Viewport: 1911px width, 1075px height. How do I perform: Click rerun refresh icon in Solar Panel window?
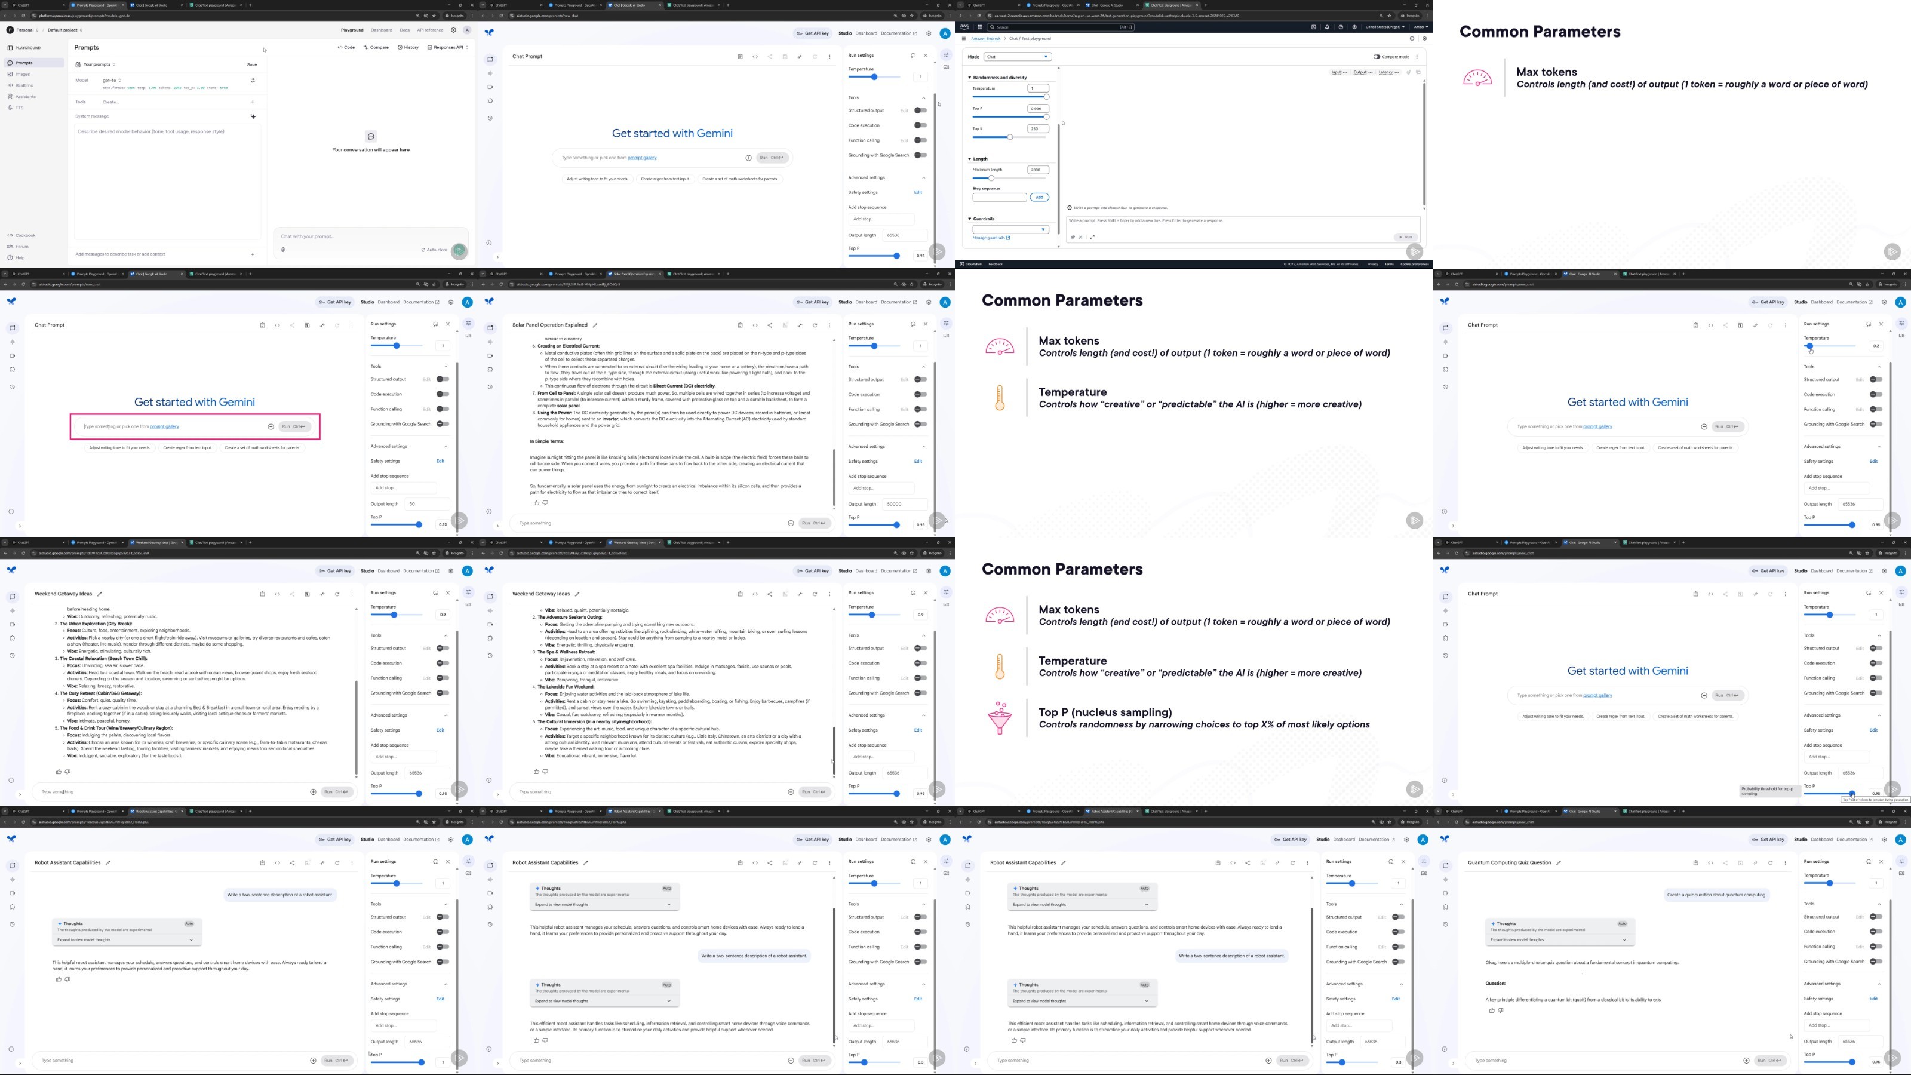point(815,325)
